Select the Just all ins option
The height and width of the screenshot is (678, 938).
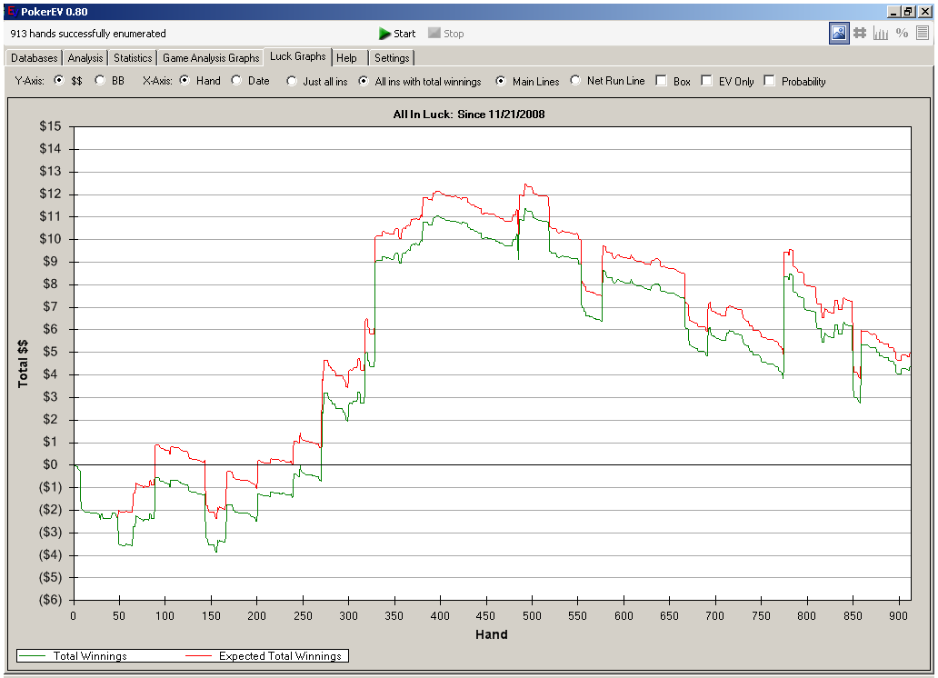(291, 81)
